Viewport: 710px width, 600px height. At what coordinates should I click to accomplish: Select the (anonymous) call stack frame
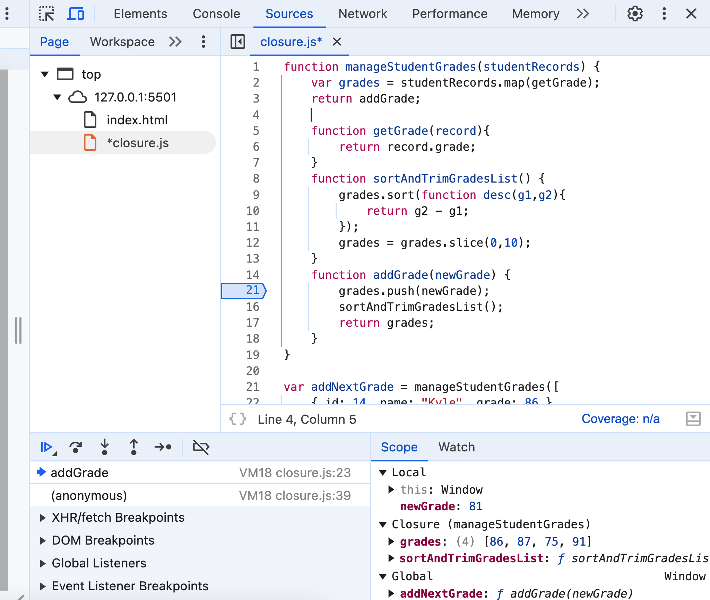(200, 496)
